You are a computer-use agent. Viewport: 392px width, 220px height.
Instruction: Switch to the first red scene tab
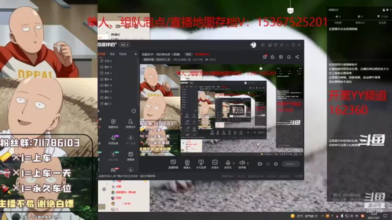pyautogui.click(x=102, y=54)
